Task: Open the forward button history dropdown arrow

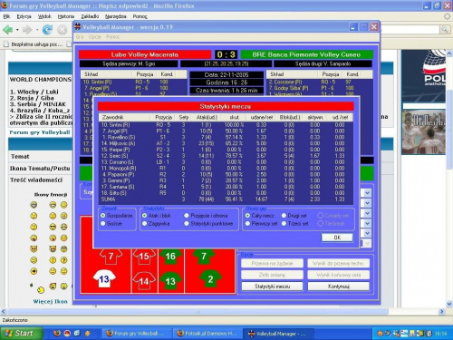Action: pyautogui.click(x=37, y=30)
